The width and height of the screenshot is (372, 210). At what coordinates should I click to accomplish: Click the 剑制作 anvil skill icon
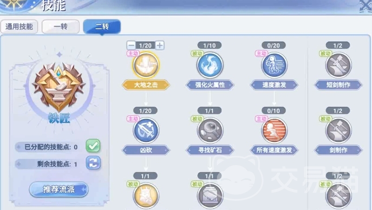pos(338,130)
